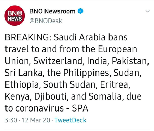
Task: Click the word BREAKING in tweet
Action: (x=27, y=37)
